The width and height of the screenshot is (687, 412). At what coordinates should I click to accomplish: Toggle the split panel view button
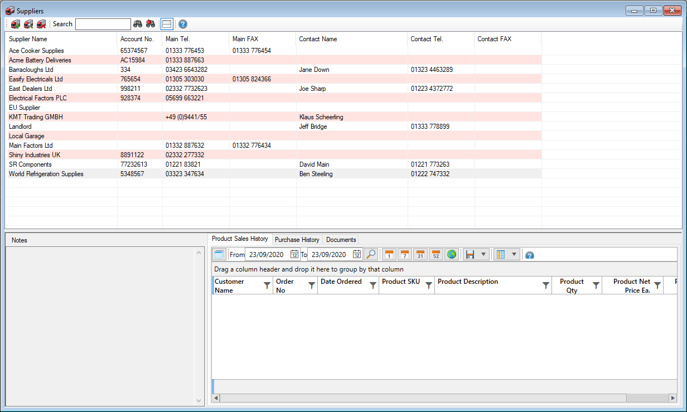pos(167,24)
